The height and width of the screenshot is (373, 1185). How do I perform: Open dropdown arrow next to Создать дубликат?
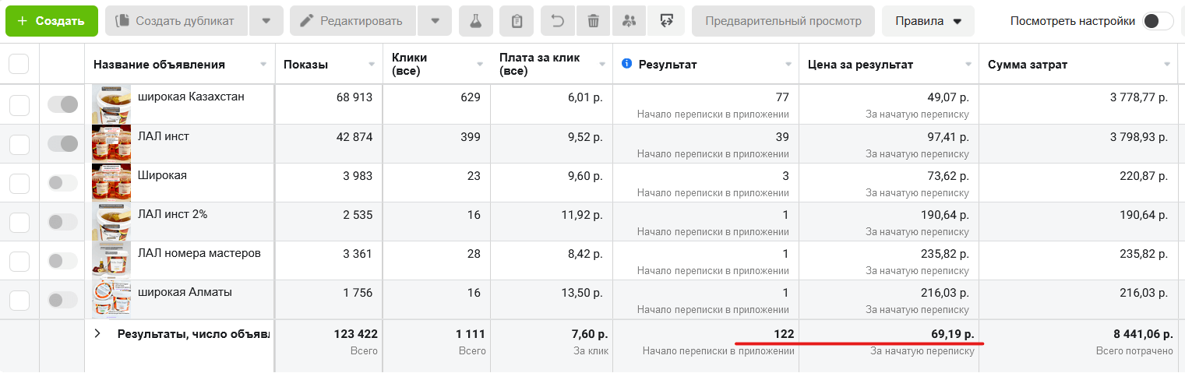[x=266, y=21]
